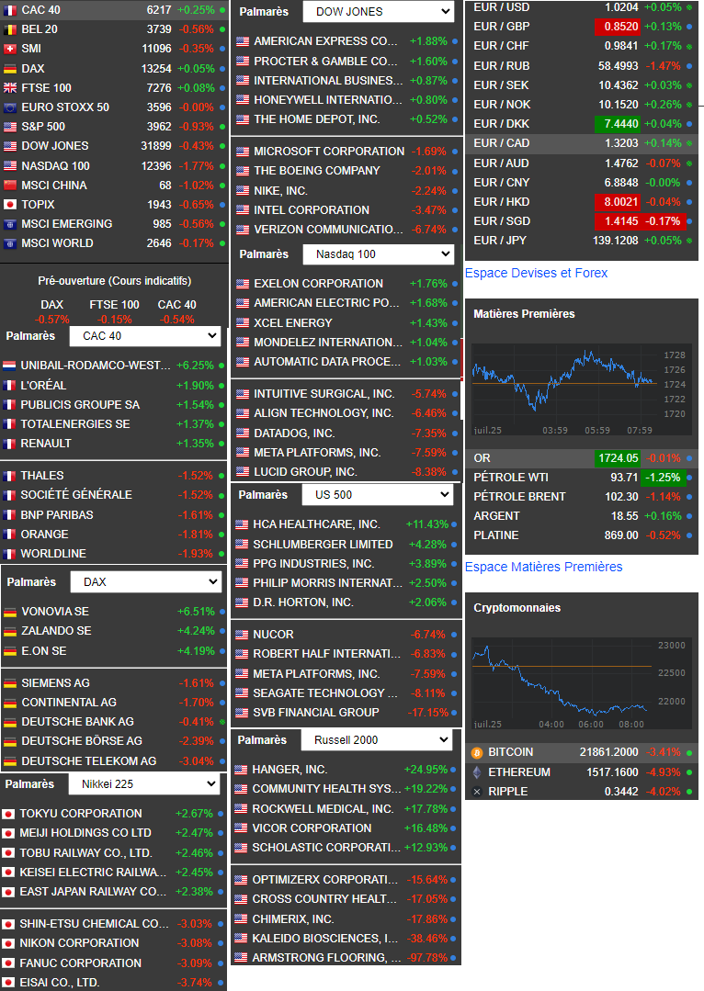Click the EUR / SGD rate 1.4145

618,221
